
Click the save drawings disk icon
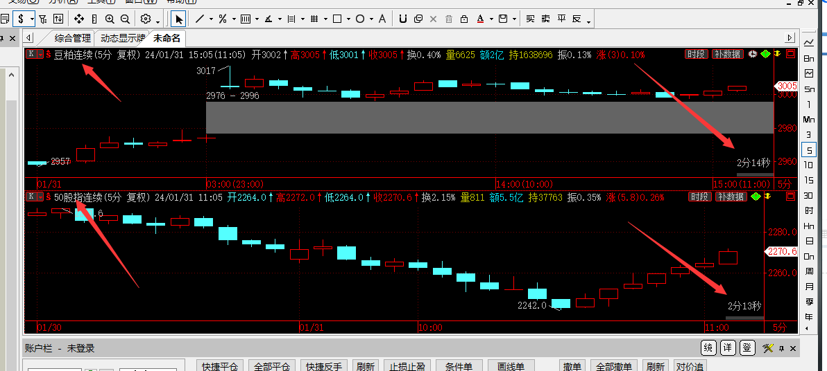(x=503, y=19)
